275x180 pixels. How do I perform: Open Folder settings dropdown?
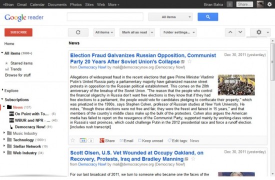click(x=178, y=32)
